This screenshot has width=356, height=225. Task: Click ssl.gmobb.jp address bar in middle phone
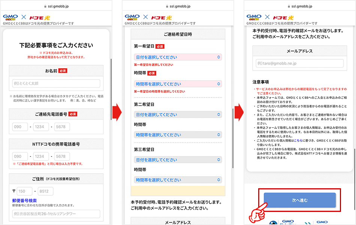(178, 6)
